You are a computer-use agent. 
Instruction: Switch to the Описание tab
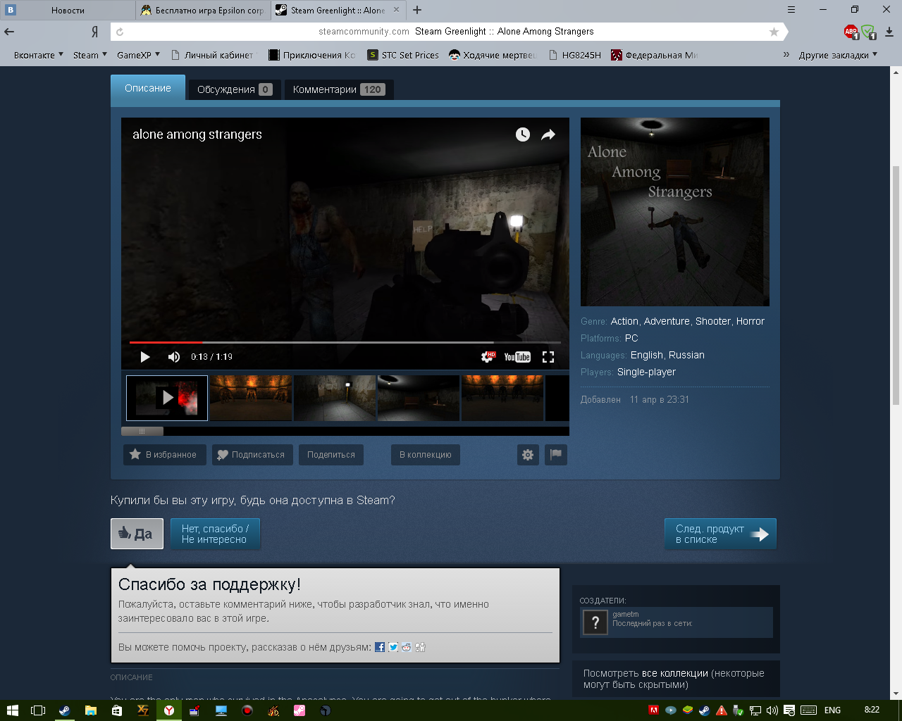coord(148,88)
